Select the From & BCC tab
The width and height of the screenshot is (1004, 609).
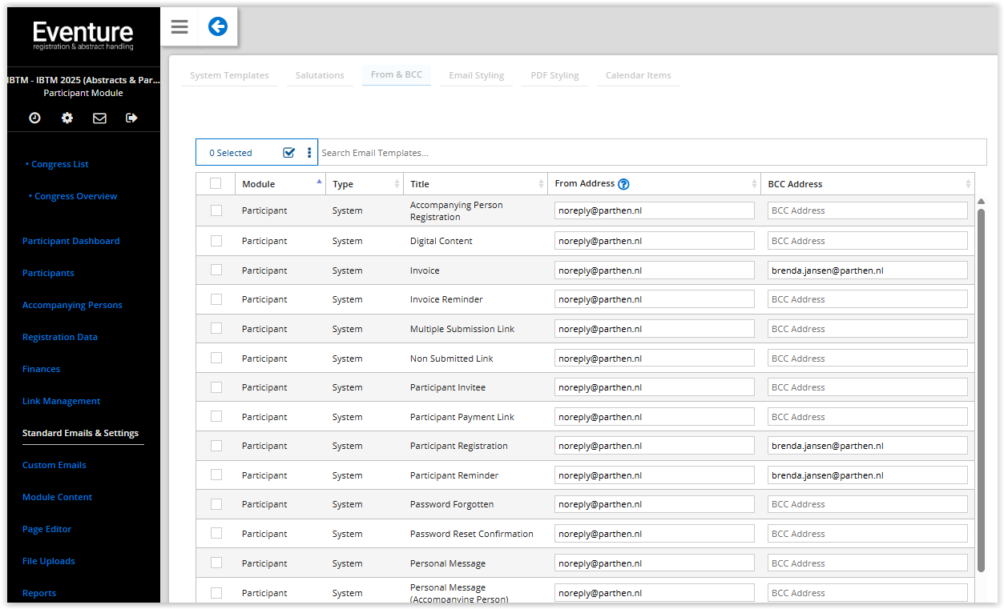[x=397, y=74]
